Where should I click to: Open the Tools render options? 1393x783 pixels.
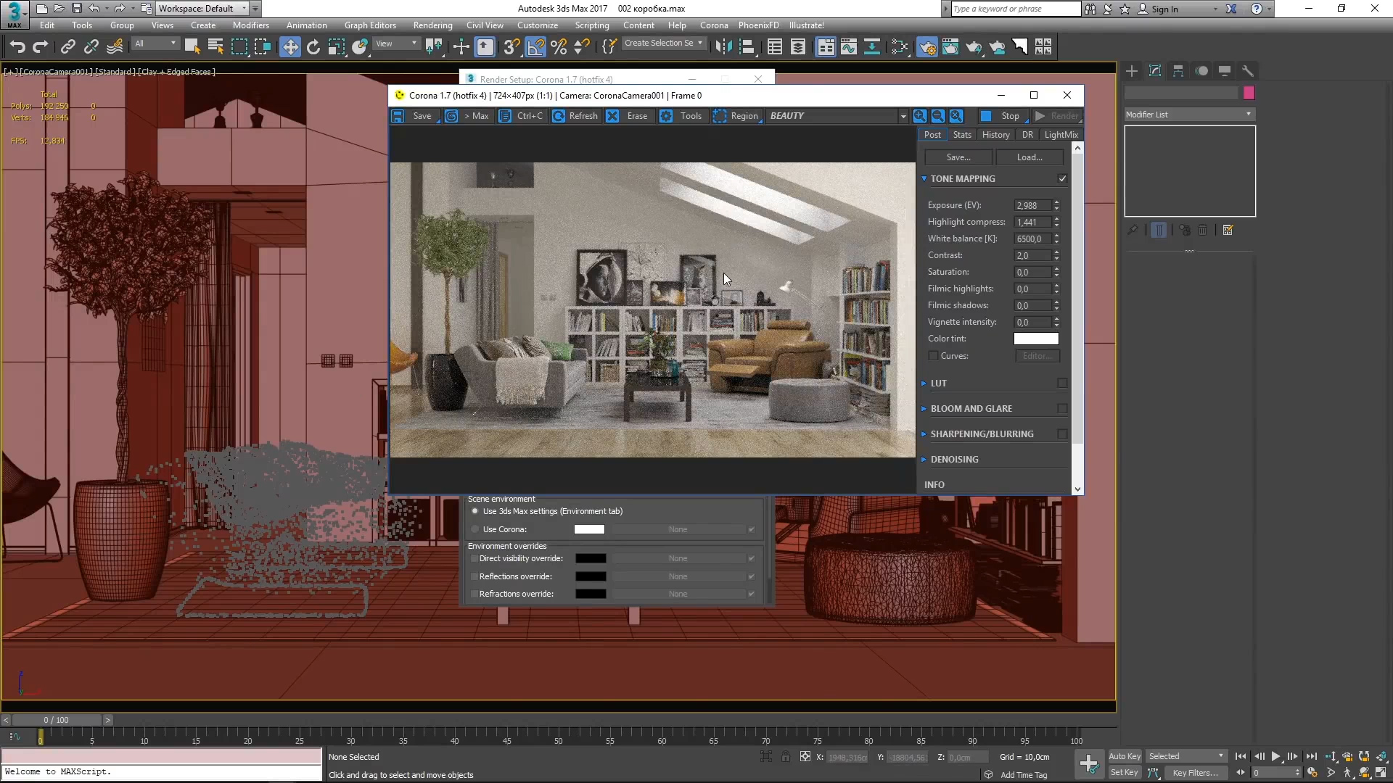691,116
